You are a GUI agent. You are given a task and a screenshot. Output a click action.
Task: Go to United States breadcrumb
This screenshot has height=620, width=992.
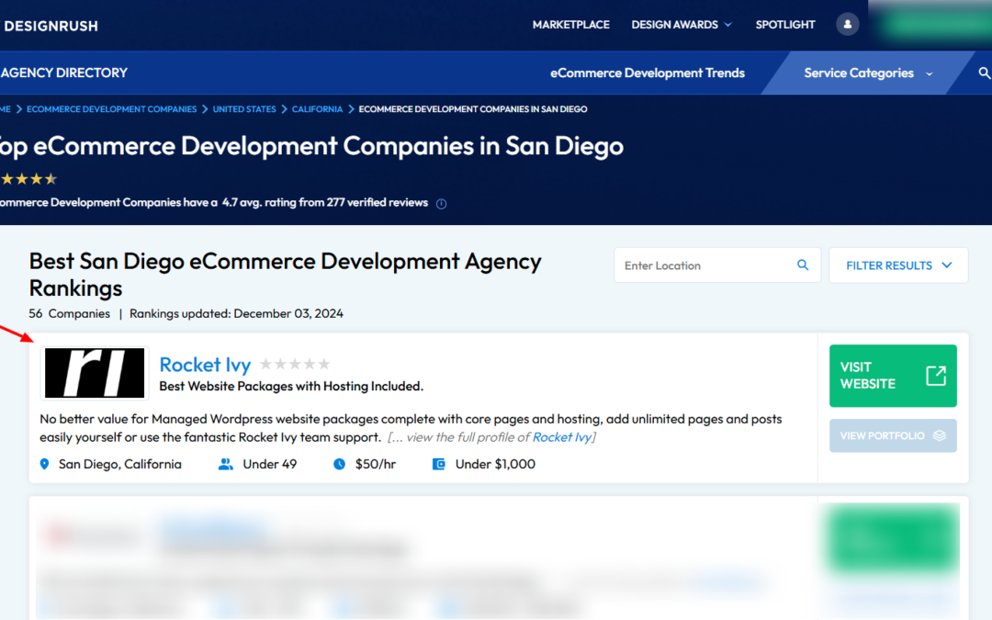[244, 108]
